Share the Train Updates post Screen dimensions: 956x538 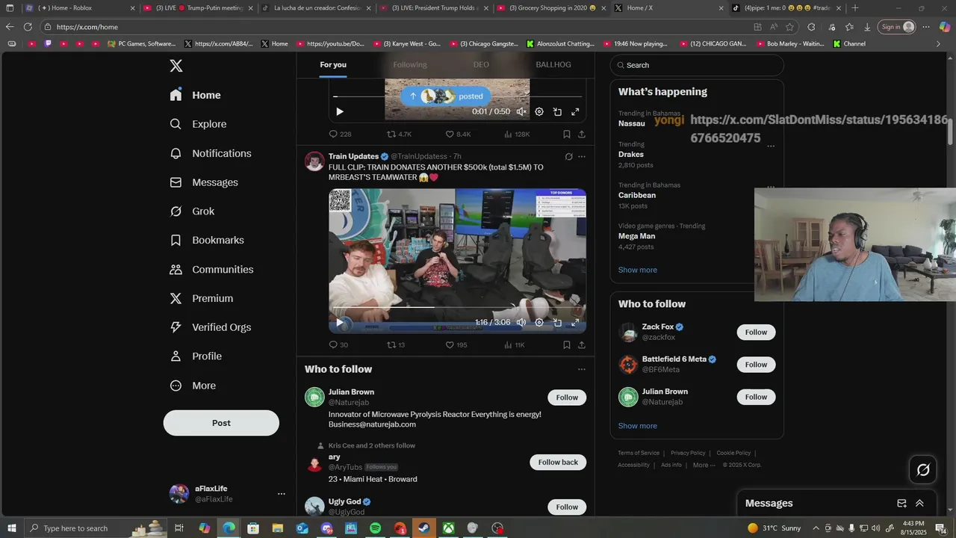(582, 345)
